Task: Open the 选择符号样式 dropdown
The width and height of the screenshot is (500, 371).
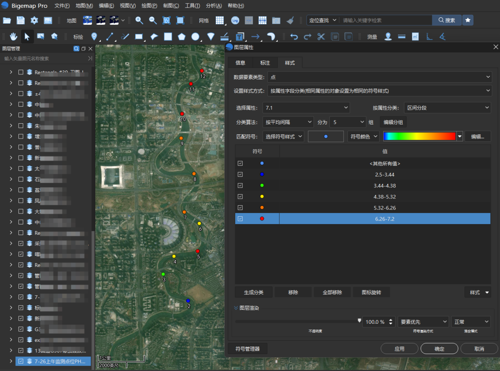Action: tap(283, 136)
